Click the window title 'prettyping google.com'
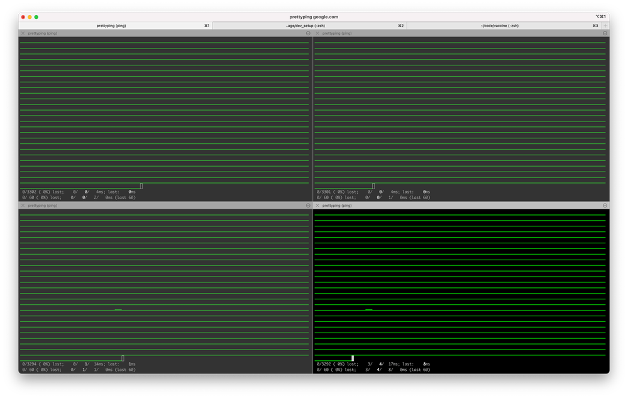628x398 pixels. [x=314, y=17]
